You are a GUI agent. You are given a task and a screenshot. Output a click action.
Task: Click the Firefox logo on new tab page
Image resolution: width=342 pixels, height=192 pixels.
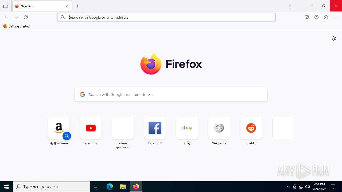(x=171, y=64)
